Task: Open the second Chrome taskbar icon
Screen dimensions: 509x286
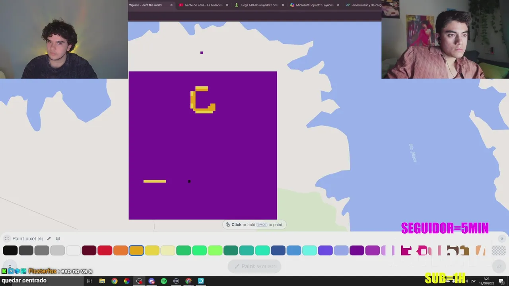Action: tap(188, 281)
